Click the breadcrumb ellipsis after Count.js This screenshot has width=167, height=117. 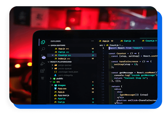[x=122, y=45]
